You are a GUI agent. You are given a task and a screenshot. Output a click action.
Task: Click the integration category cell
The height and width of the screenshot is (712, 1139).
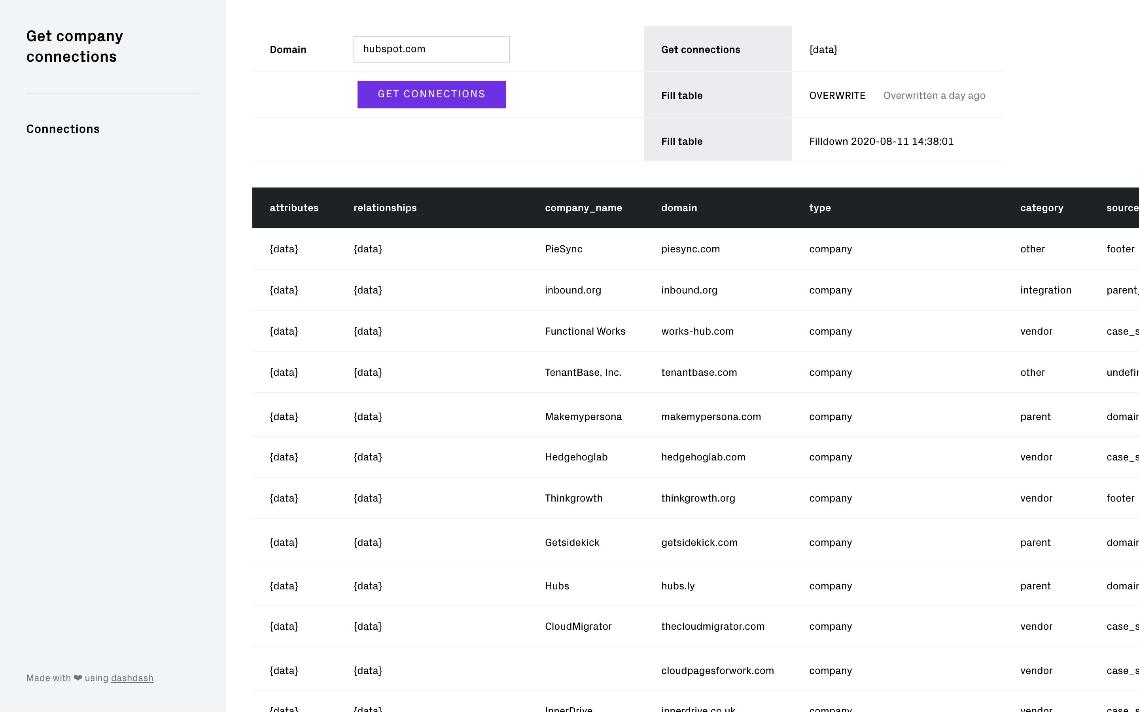[1046, 290]
